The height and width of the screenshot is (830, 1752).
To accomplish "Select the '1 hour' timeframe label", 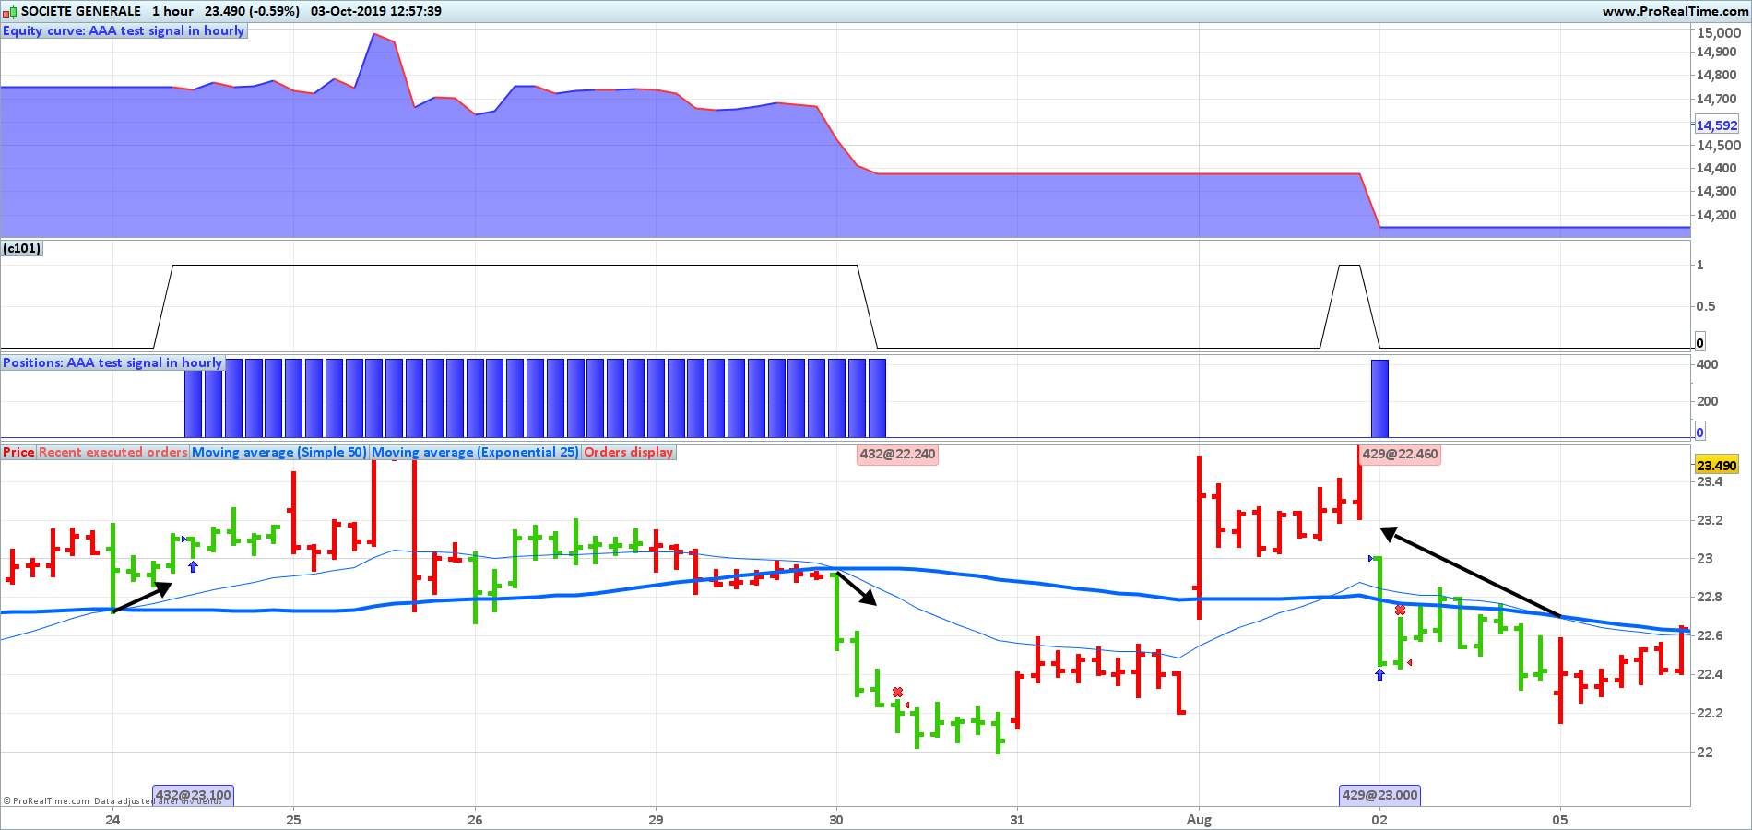I will pos(173,11).
